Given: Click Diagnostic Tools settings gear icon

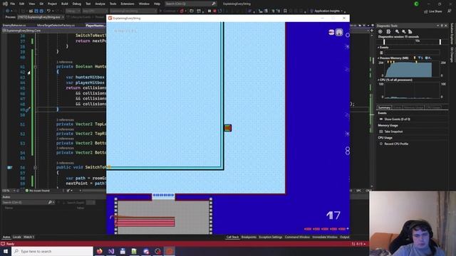Looking at the screenshot, I should click(x=380, y=31).
